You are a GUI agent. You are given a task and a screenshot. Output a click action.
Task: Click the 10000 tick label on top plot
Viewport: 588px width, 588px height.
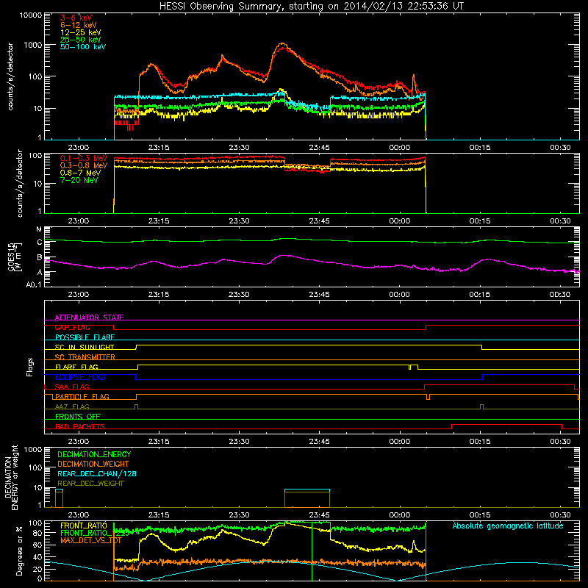(31, 15)
